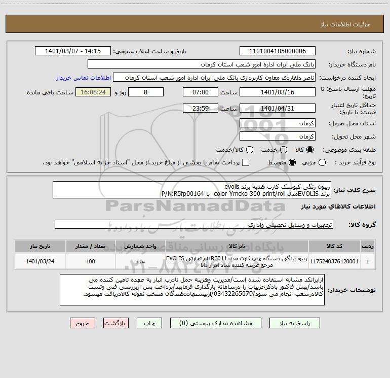Click the نام دستگاه خریدار field
This screenshot has height=378, width=390.
(x=202, y=64)
